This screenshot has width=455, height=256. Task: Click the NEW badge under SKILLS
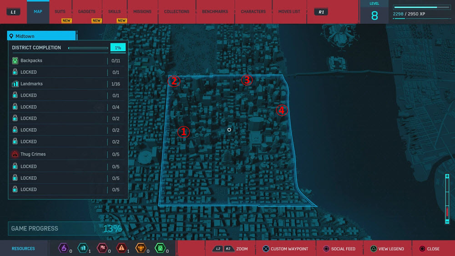[x=121, y=20]
